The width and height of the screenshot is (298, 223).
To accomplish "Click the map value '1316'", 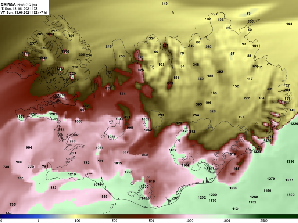I will pyautogui.click(x=290, y=161).
